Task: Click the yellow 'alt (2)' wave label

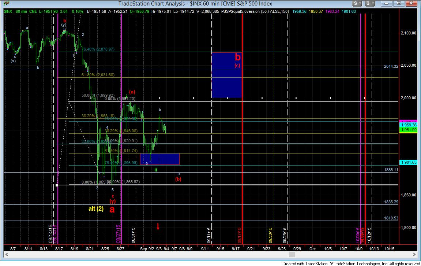Action: [x=96, y=209]
